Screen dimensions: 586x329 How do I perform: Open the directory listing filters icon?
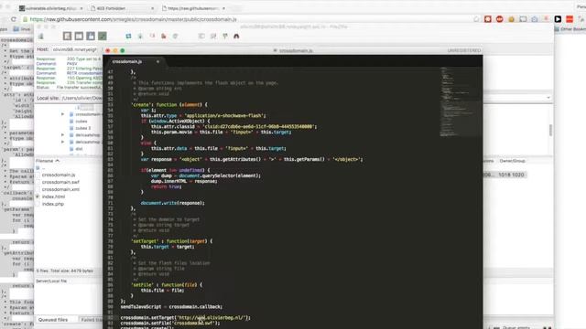201,37
